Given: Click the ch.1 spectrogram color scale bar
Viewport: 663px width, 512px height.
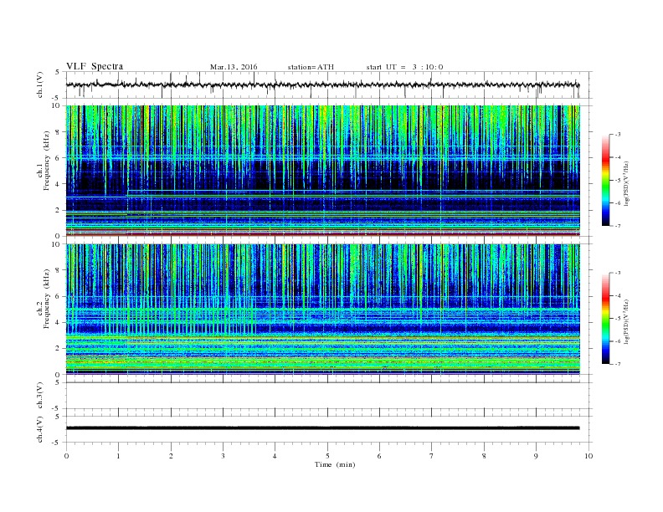Looking at the screenshot, I should point(605,180).
